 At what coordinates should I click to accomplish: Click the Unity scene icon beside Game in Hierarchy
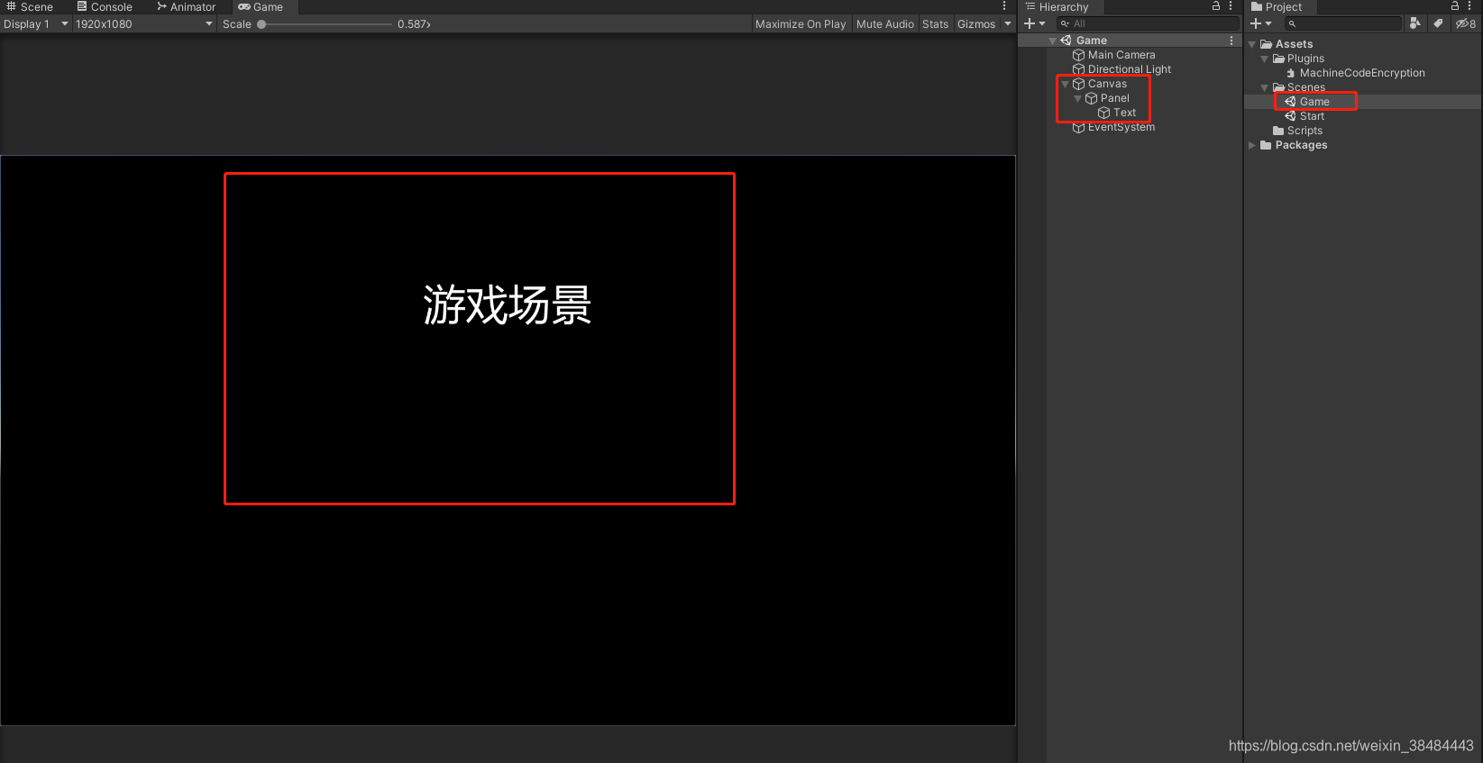[1066, 41]
